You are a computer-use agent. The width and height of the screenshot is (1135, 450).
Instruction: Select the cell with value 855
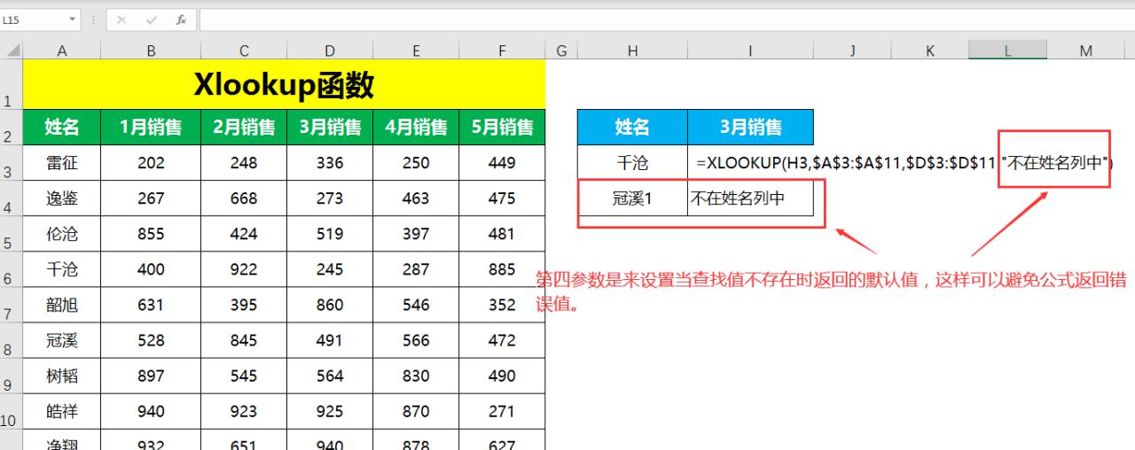[x=151, y=234]
